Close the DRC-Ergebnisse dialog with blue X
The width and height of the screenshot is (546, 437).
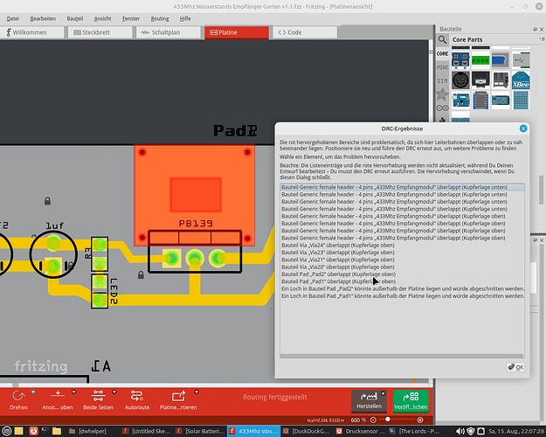523,128
